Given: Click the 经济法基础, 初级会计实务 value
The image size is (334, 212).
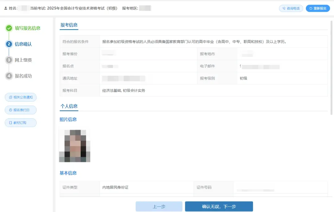Looking at the screenshot, I should pos(124,91).
